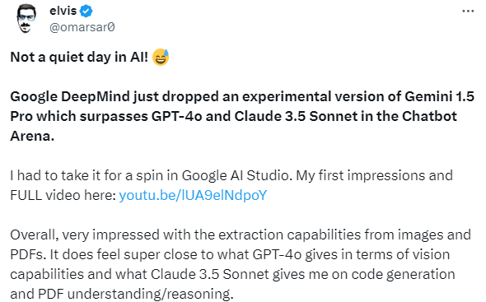Open the @omarsar0 handle link
The image size is (486, 302).
point(82,27)
